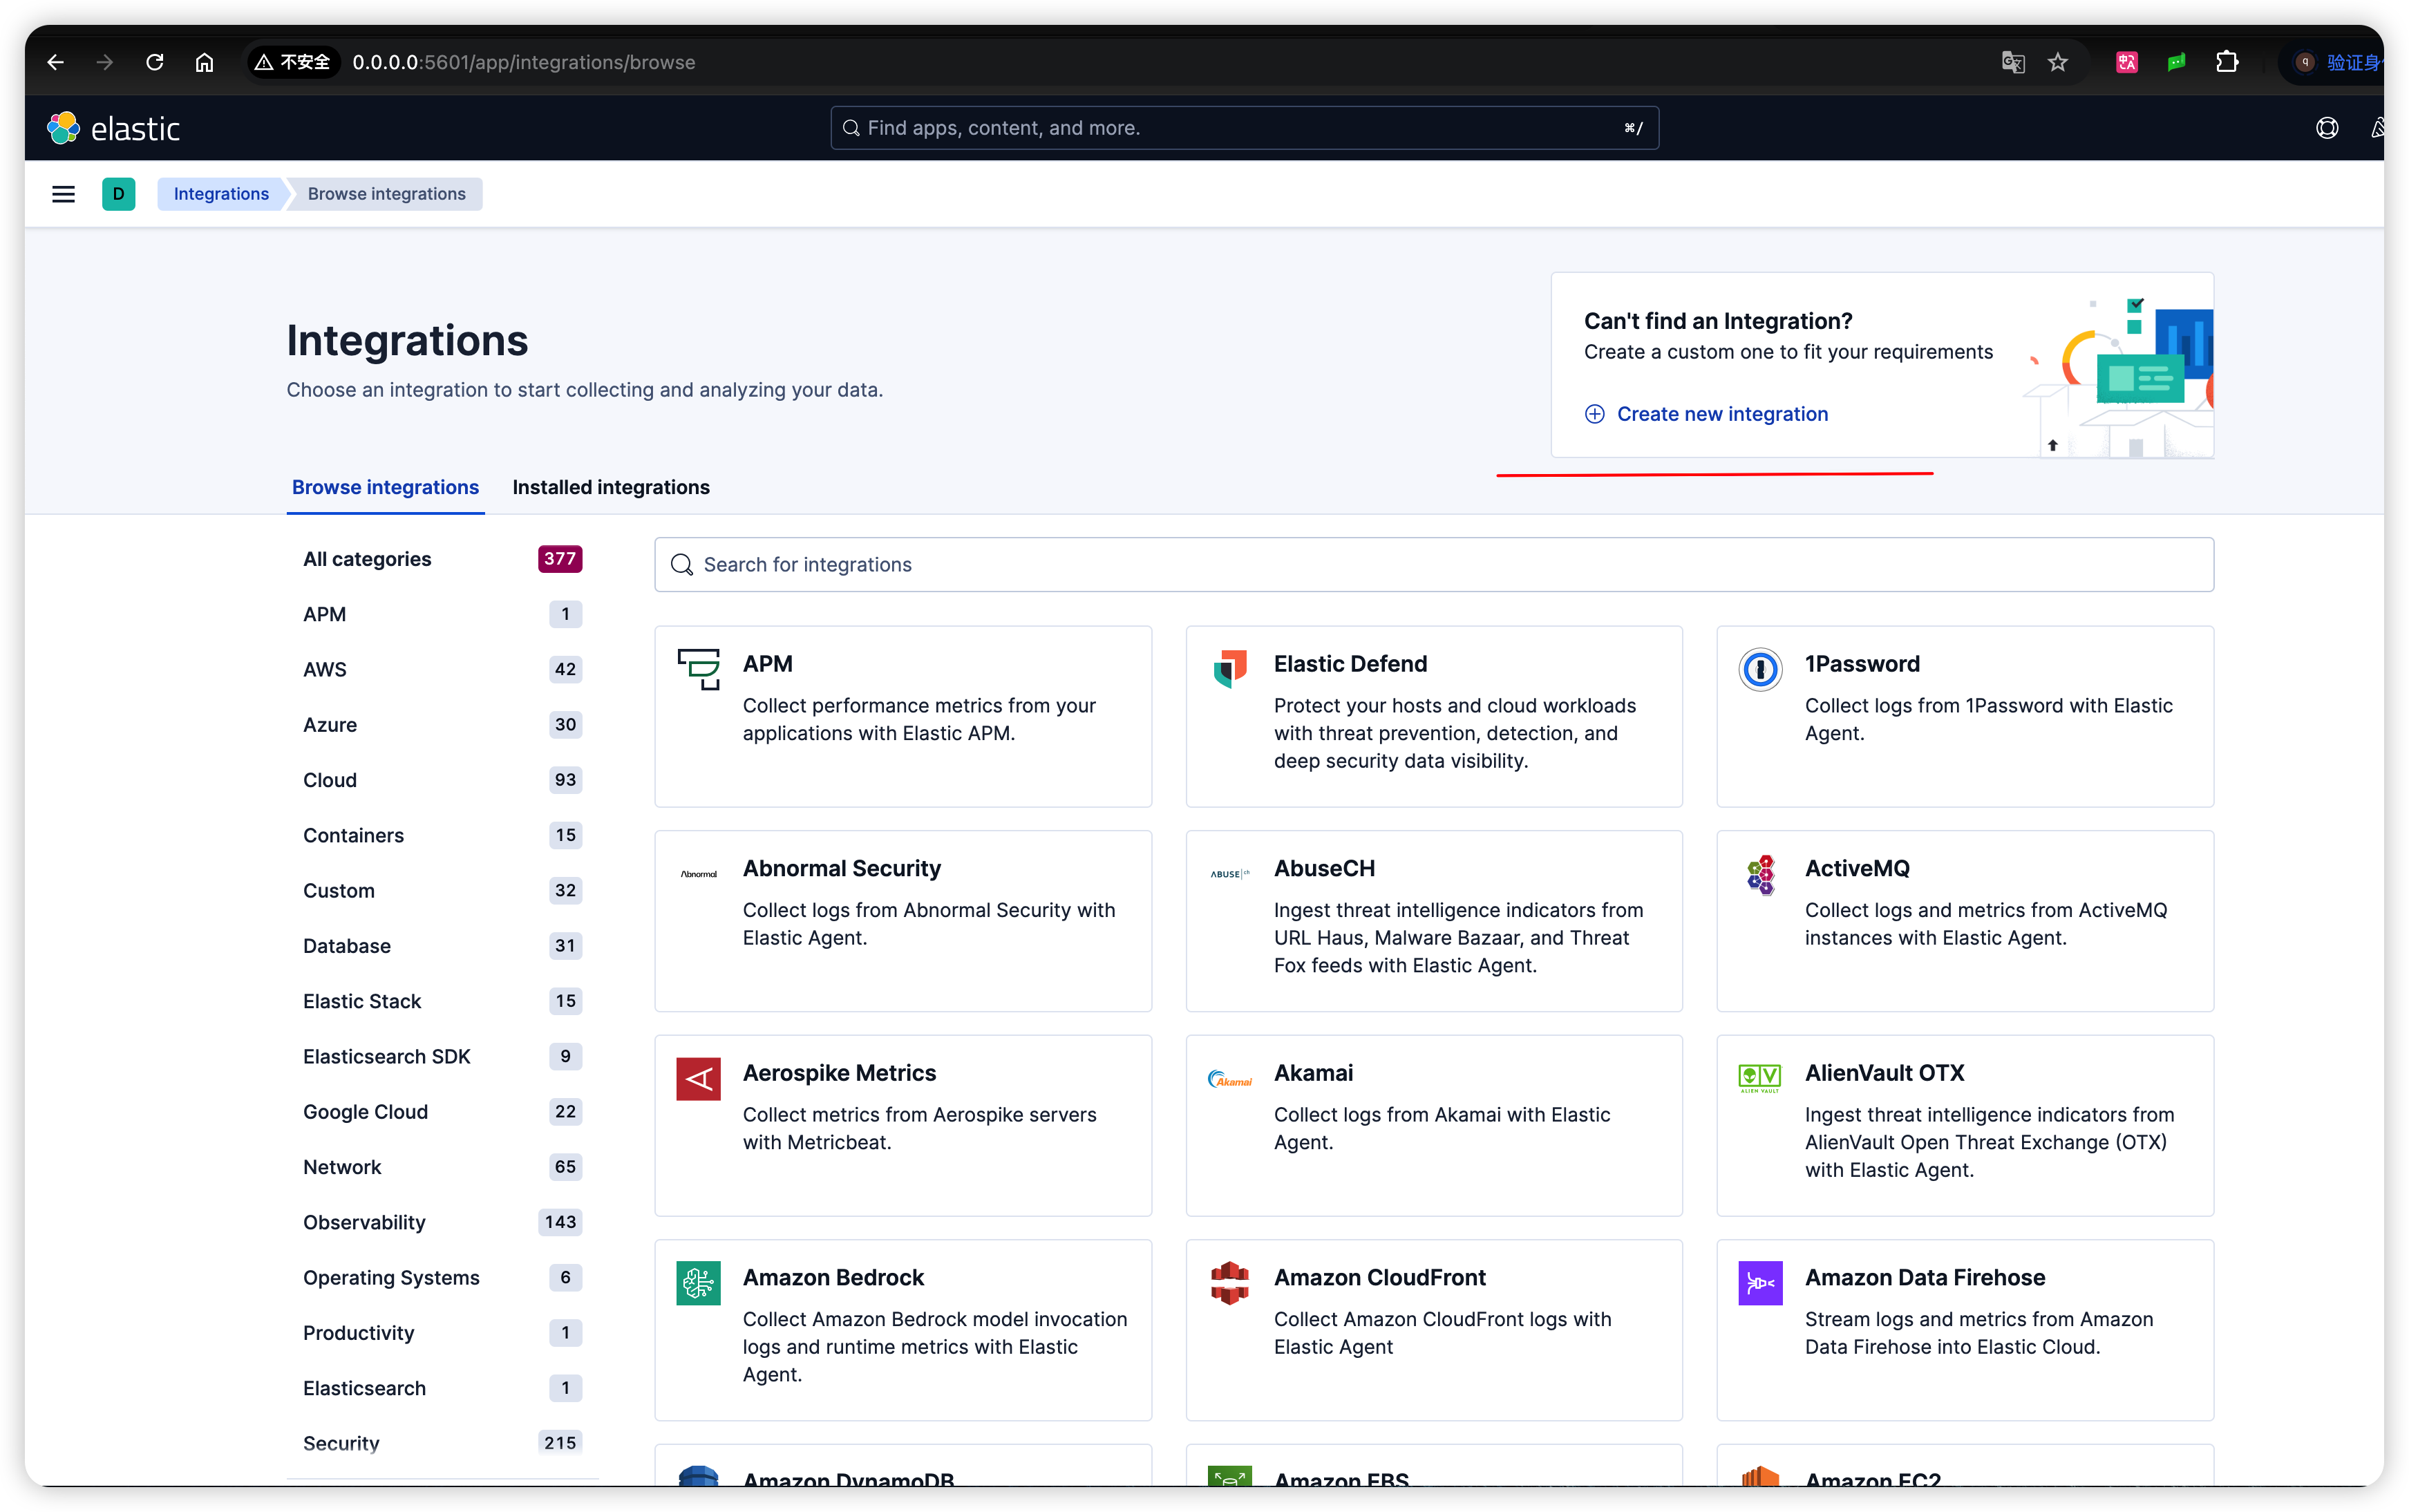The image size is (2409, 1512).
Task: Select the Browse integrations tab
Action: (385, 487)
